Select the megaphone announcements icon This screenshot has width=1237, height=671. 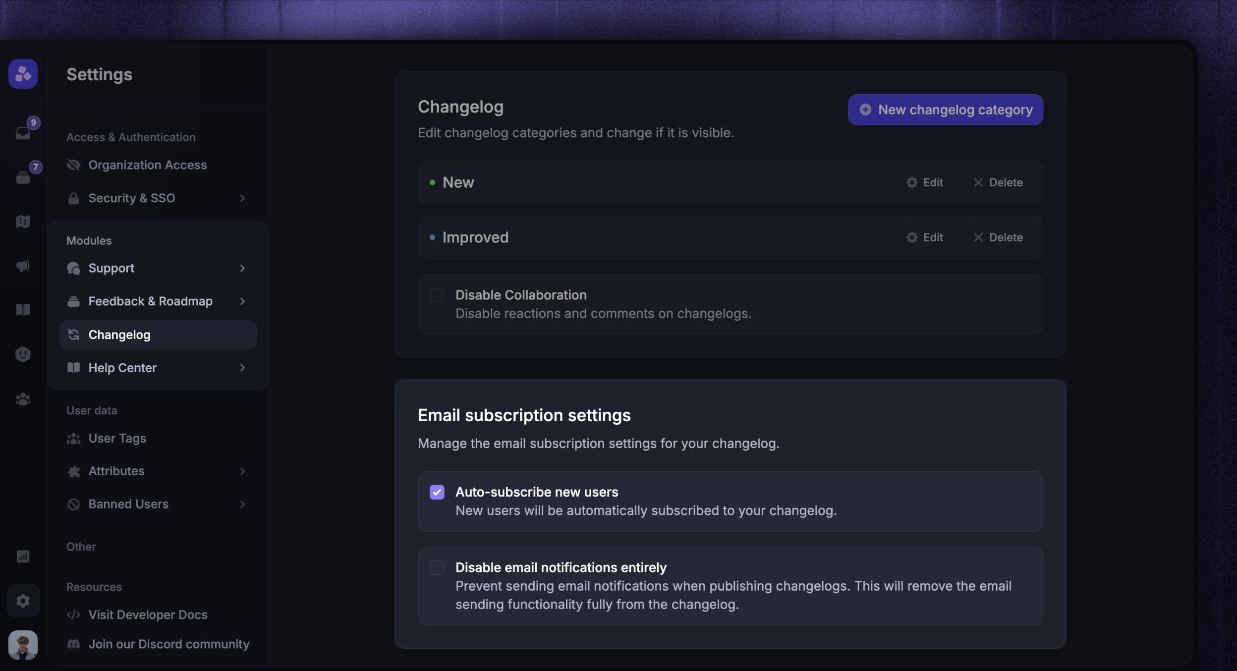point(23,266)
